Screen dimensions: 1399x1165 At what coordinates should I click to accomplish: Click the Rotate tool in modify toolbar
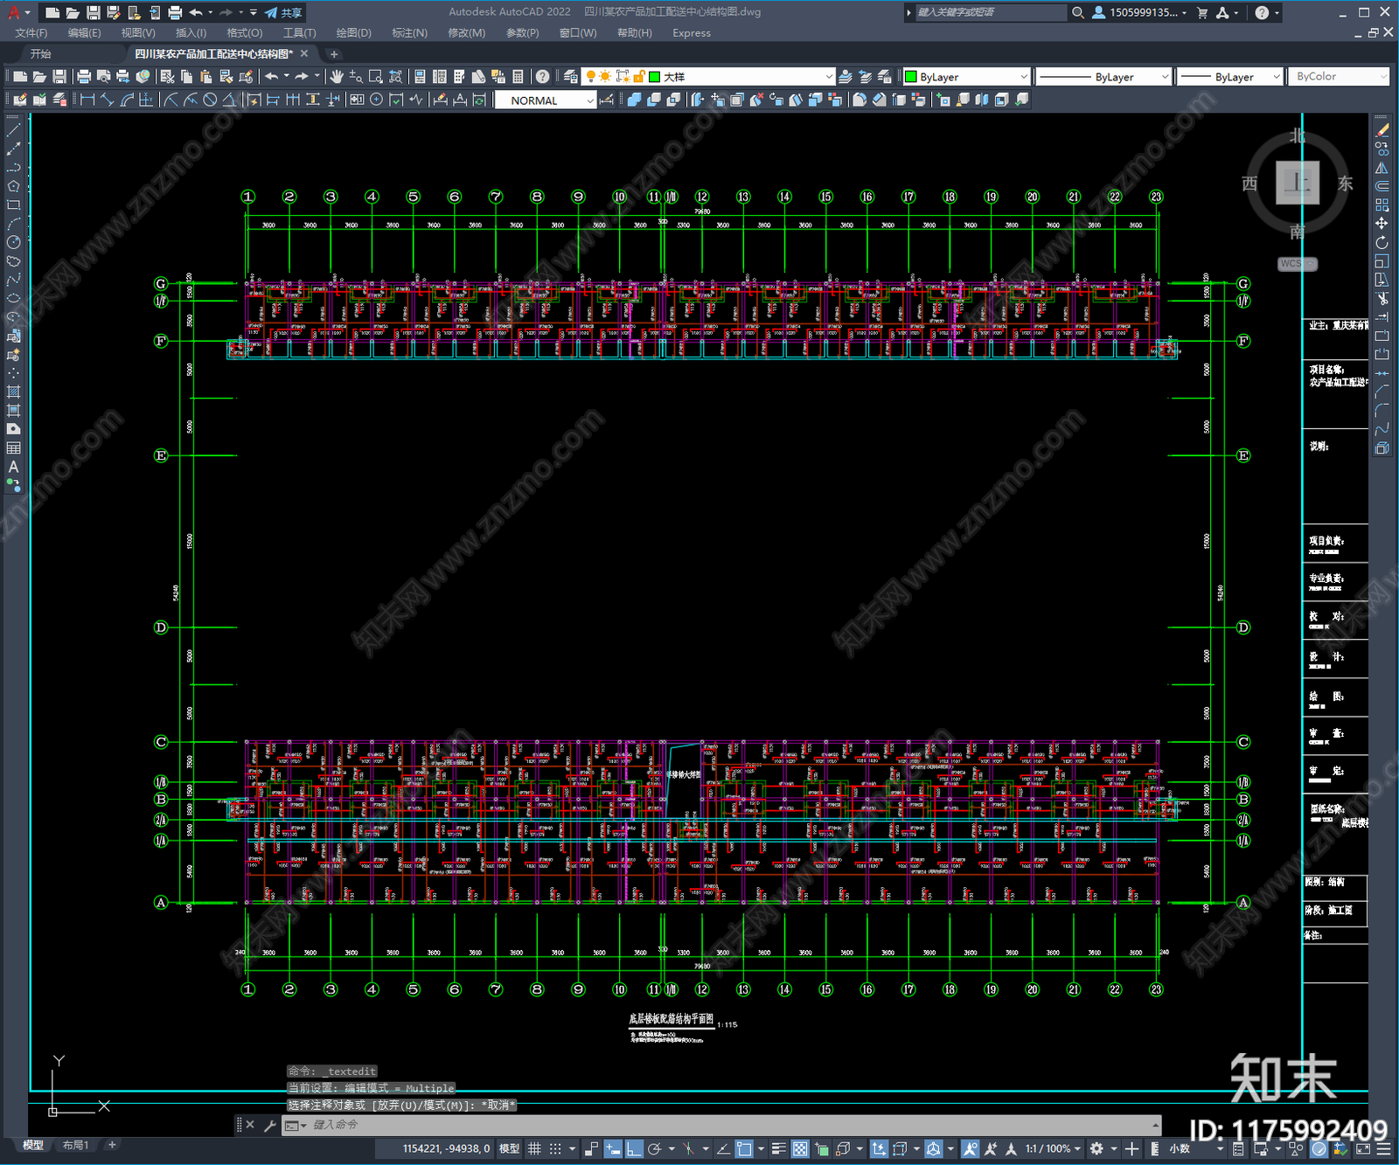1382,242
